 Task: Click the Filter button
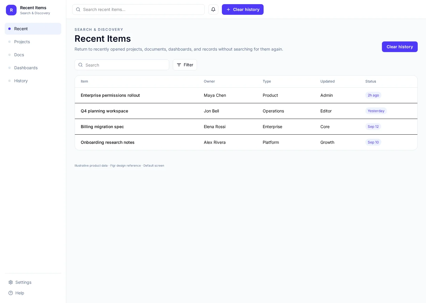[185, 65]
